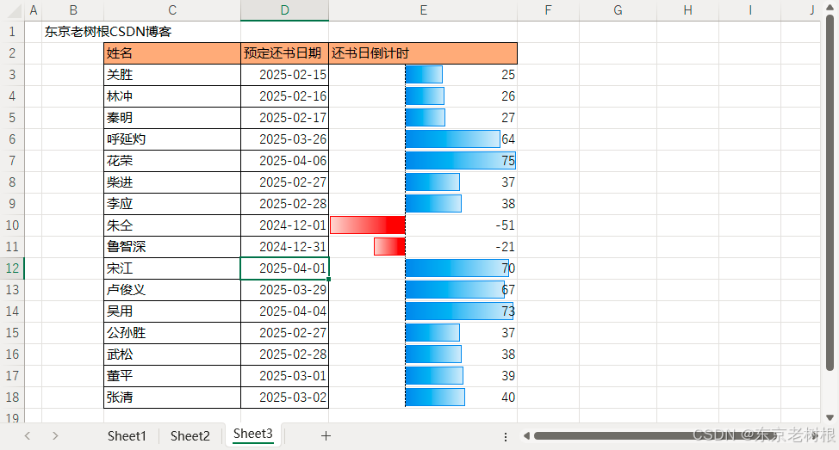Click the horizontal scrollbar left arrow

tap(525, 436)
